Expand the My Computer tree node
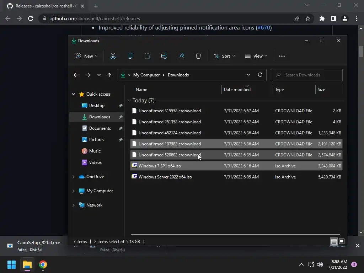Image resolution: width=364 pixels, height=273 pixels. pyautogui.click(x=73, y=191)
